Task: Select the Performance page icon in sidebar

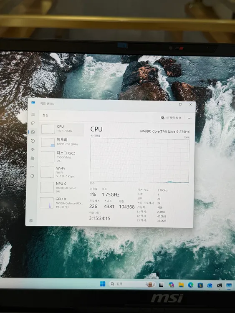Action: click(33, 132)
